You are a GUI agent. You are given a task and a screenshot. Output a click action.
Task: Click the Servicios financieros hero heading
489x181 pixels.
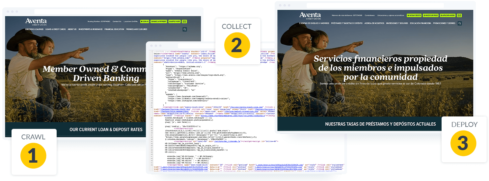380,68
